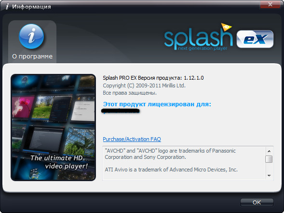Confirm with the OK button
This screenshot has height=213, width=284.
click(x=257, y=202)
